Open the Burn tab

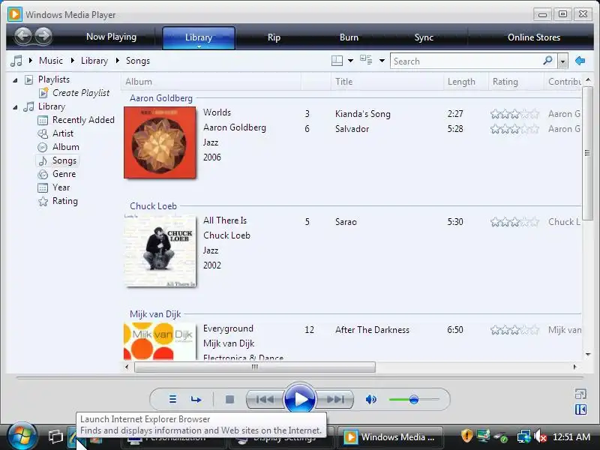[x=349, y=37]
